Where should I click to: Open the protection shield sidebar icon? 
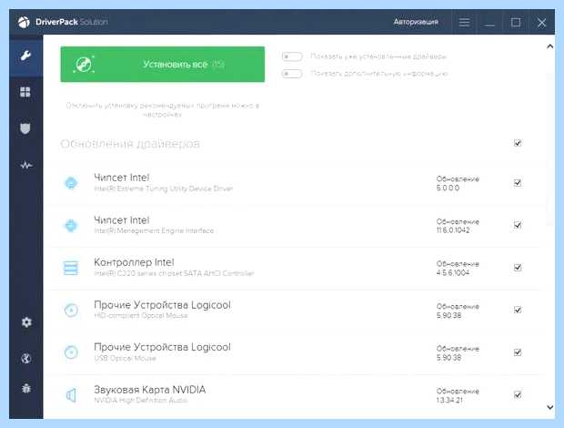[x=25, y=128]
